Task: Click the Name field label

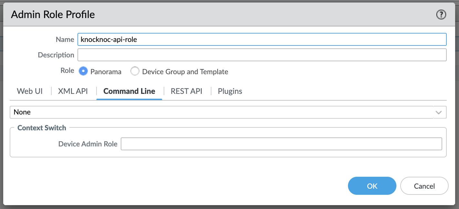Action: click(65, 39)
